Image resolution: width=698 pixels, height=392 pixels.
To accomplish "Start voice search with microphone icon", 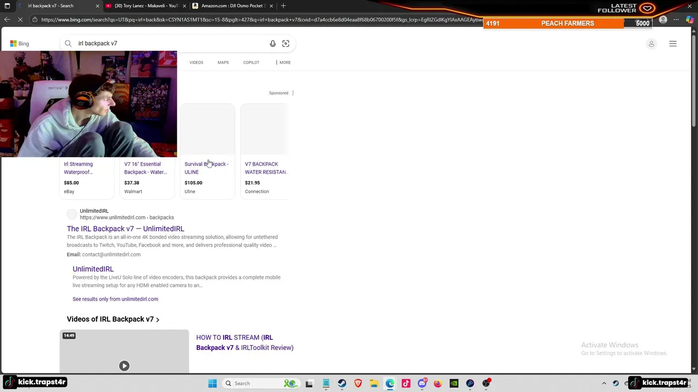I will pos(273,44).
